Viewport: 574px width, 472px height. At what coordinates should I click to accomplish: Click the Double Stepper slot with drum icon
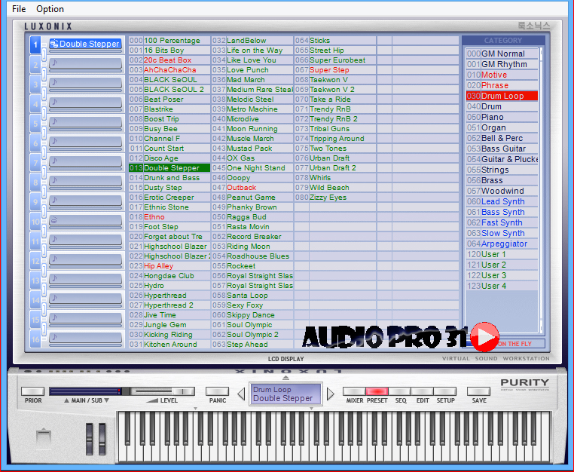coord(85,44)
